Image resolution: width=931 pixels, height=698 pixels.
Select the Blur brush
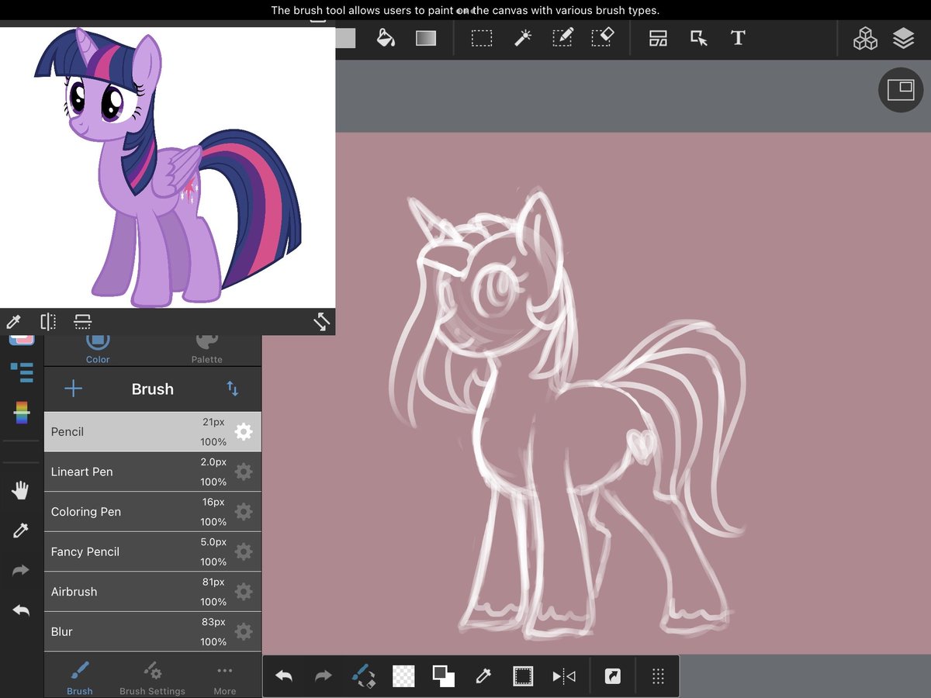[x=153, y=631]
